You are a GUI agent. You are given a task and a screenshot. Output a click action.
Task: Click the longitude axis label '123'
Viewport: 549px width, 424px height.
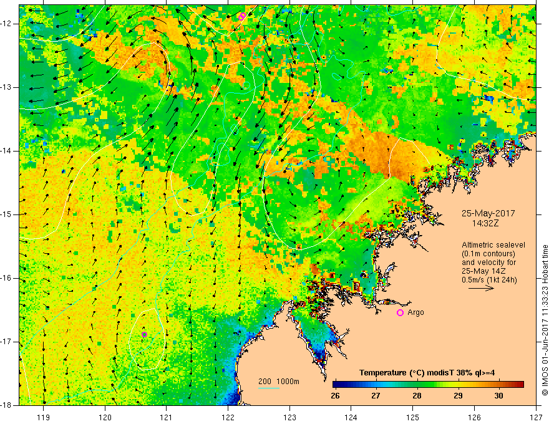pyautogui.click(x=289, y=417)
